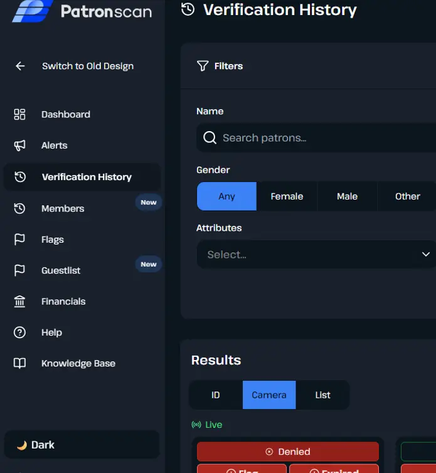Click the Attributes filter label

coord(219,228)
